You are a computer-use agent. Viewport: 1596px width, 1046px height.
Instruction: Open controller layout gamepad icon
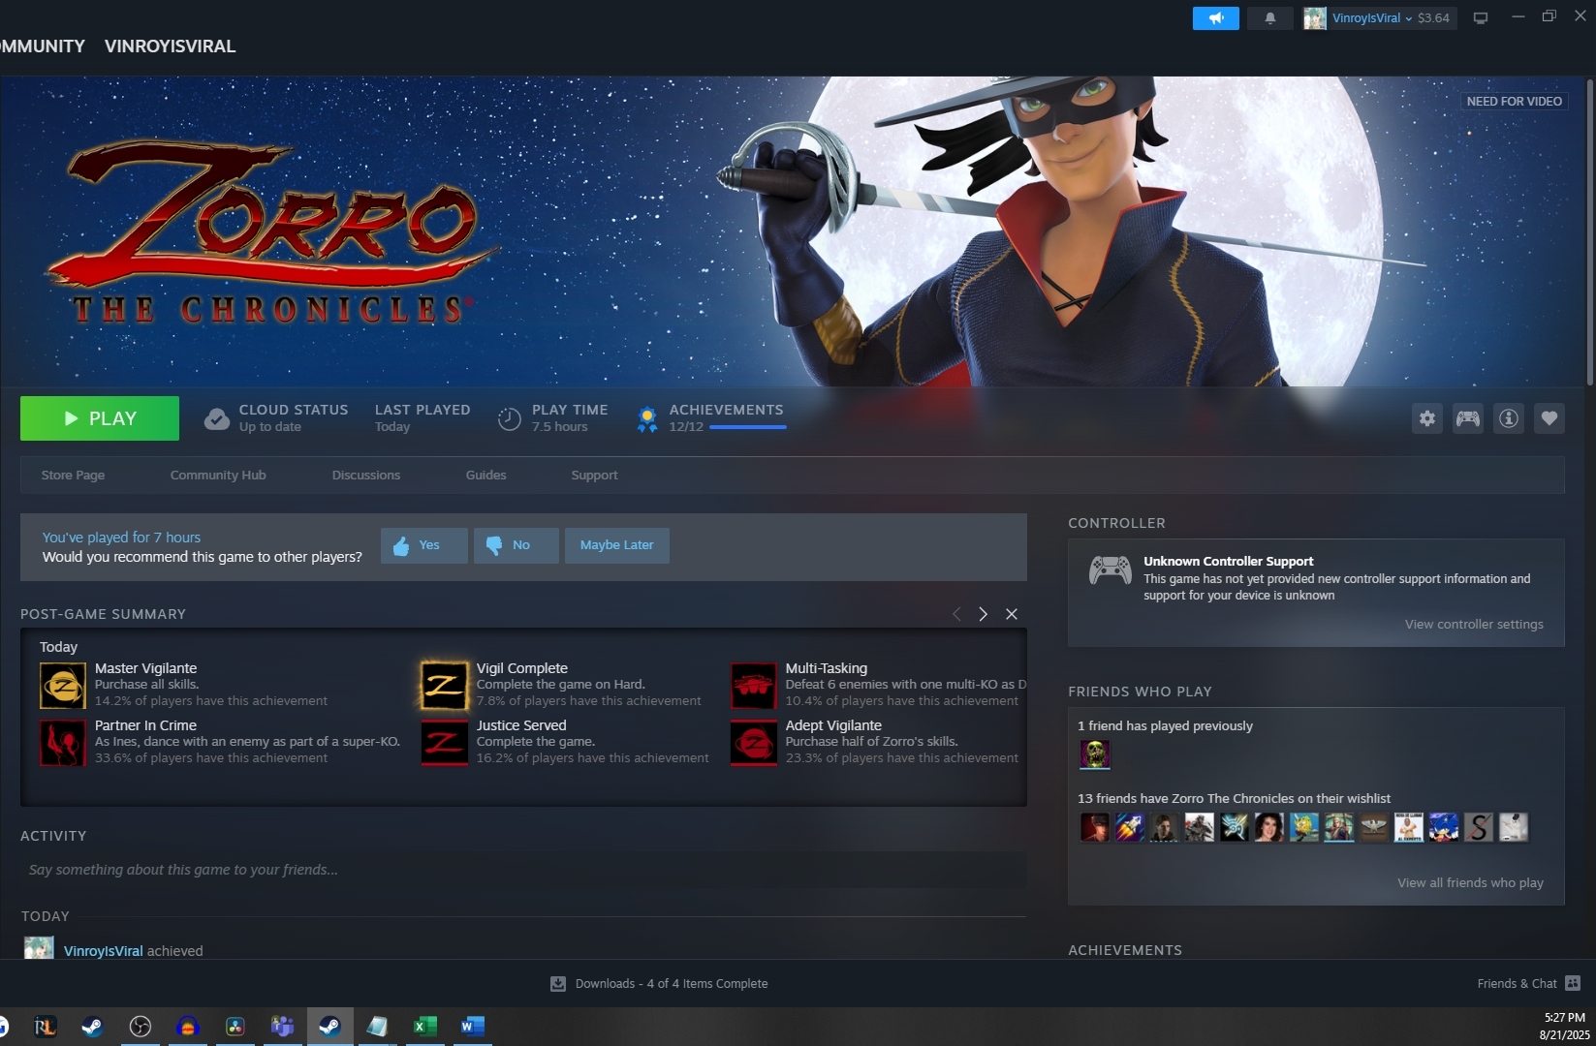(1468, 418)
